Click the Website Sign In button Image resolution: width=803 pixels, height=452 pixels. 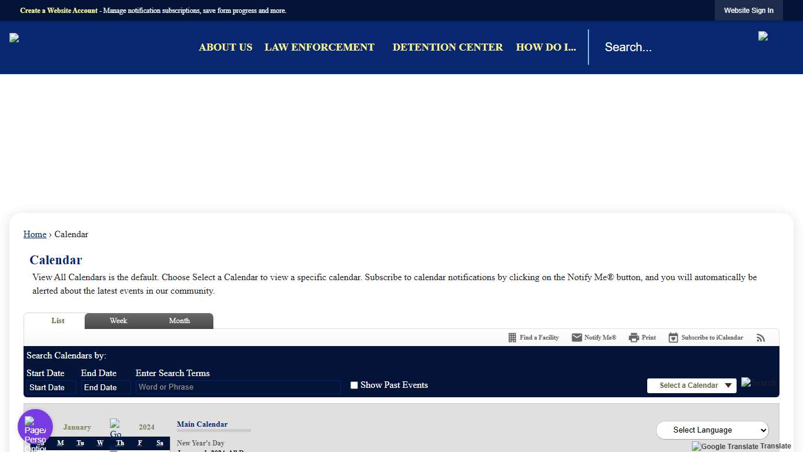coord(748,11)
